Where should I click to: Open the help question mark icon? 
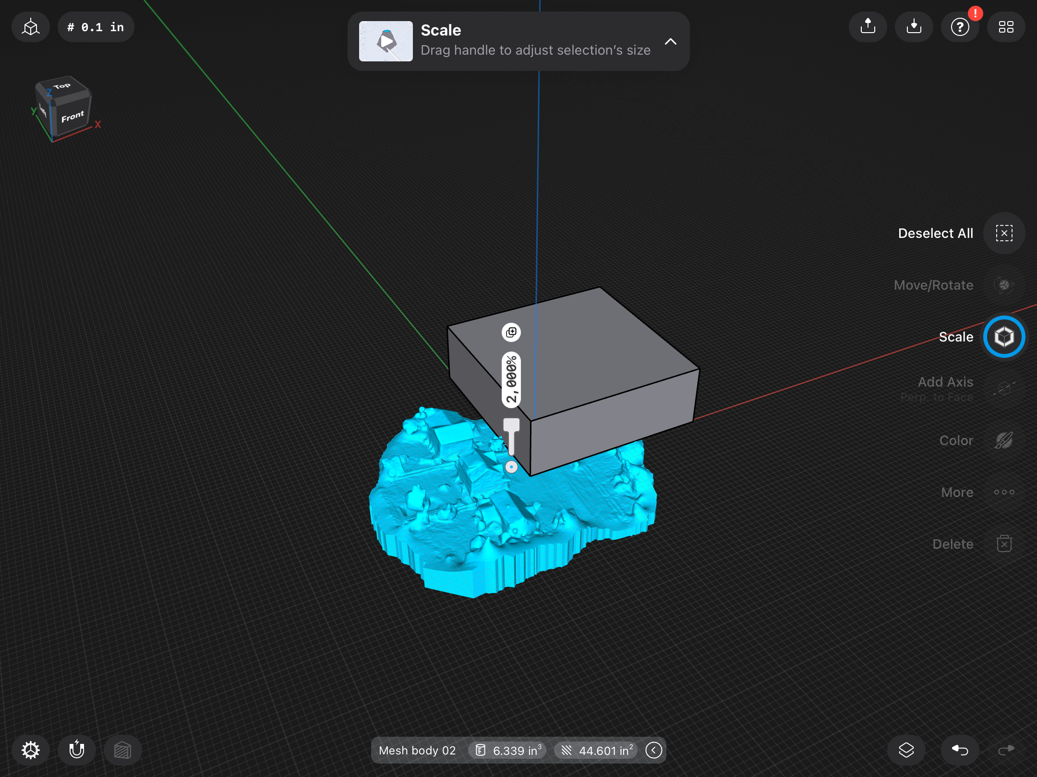(x=960, y=27)
